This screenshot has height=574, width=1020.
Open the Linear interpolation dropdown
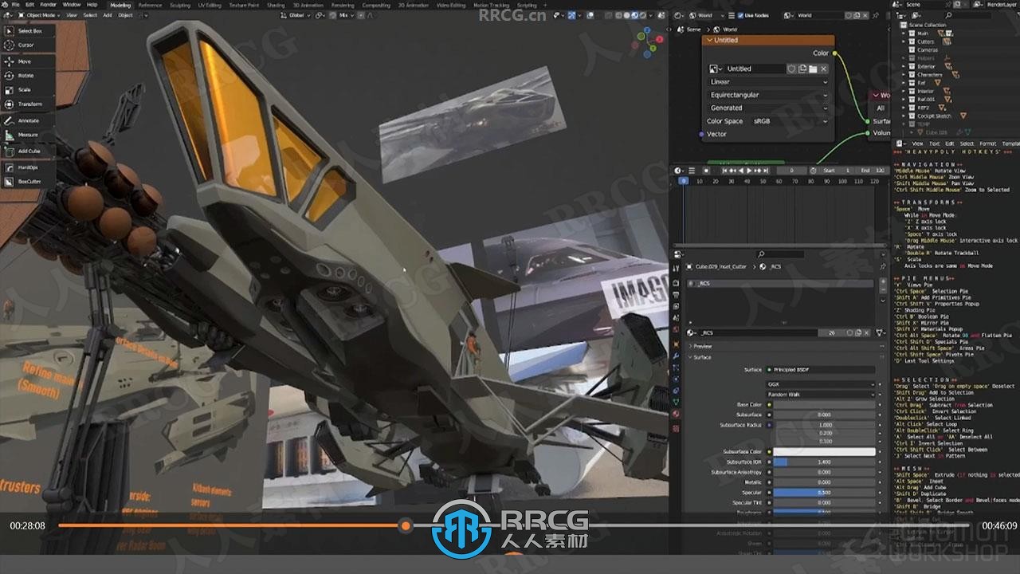click(x=768, y=81)
